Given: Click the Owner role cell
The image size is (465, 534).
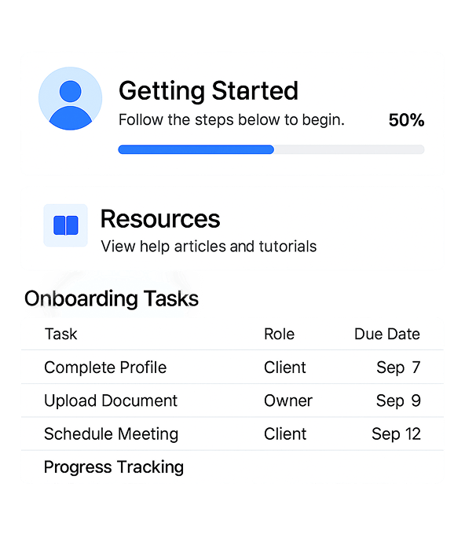Looking at the screenshot, I should click(288, 400).
